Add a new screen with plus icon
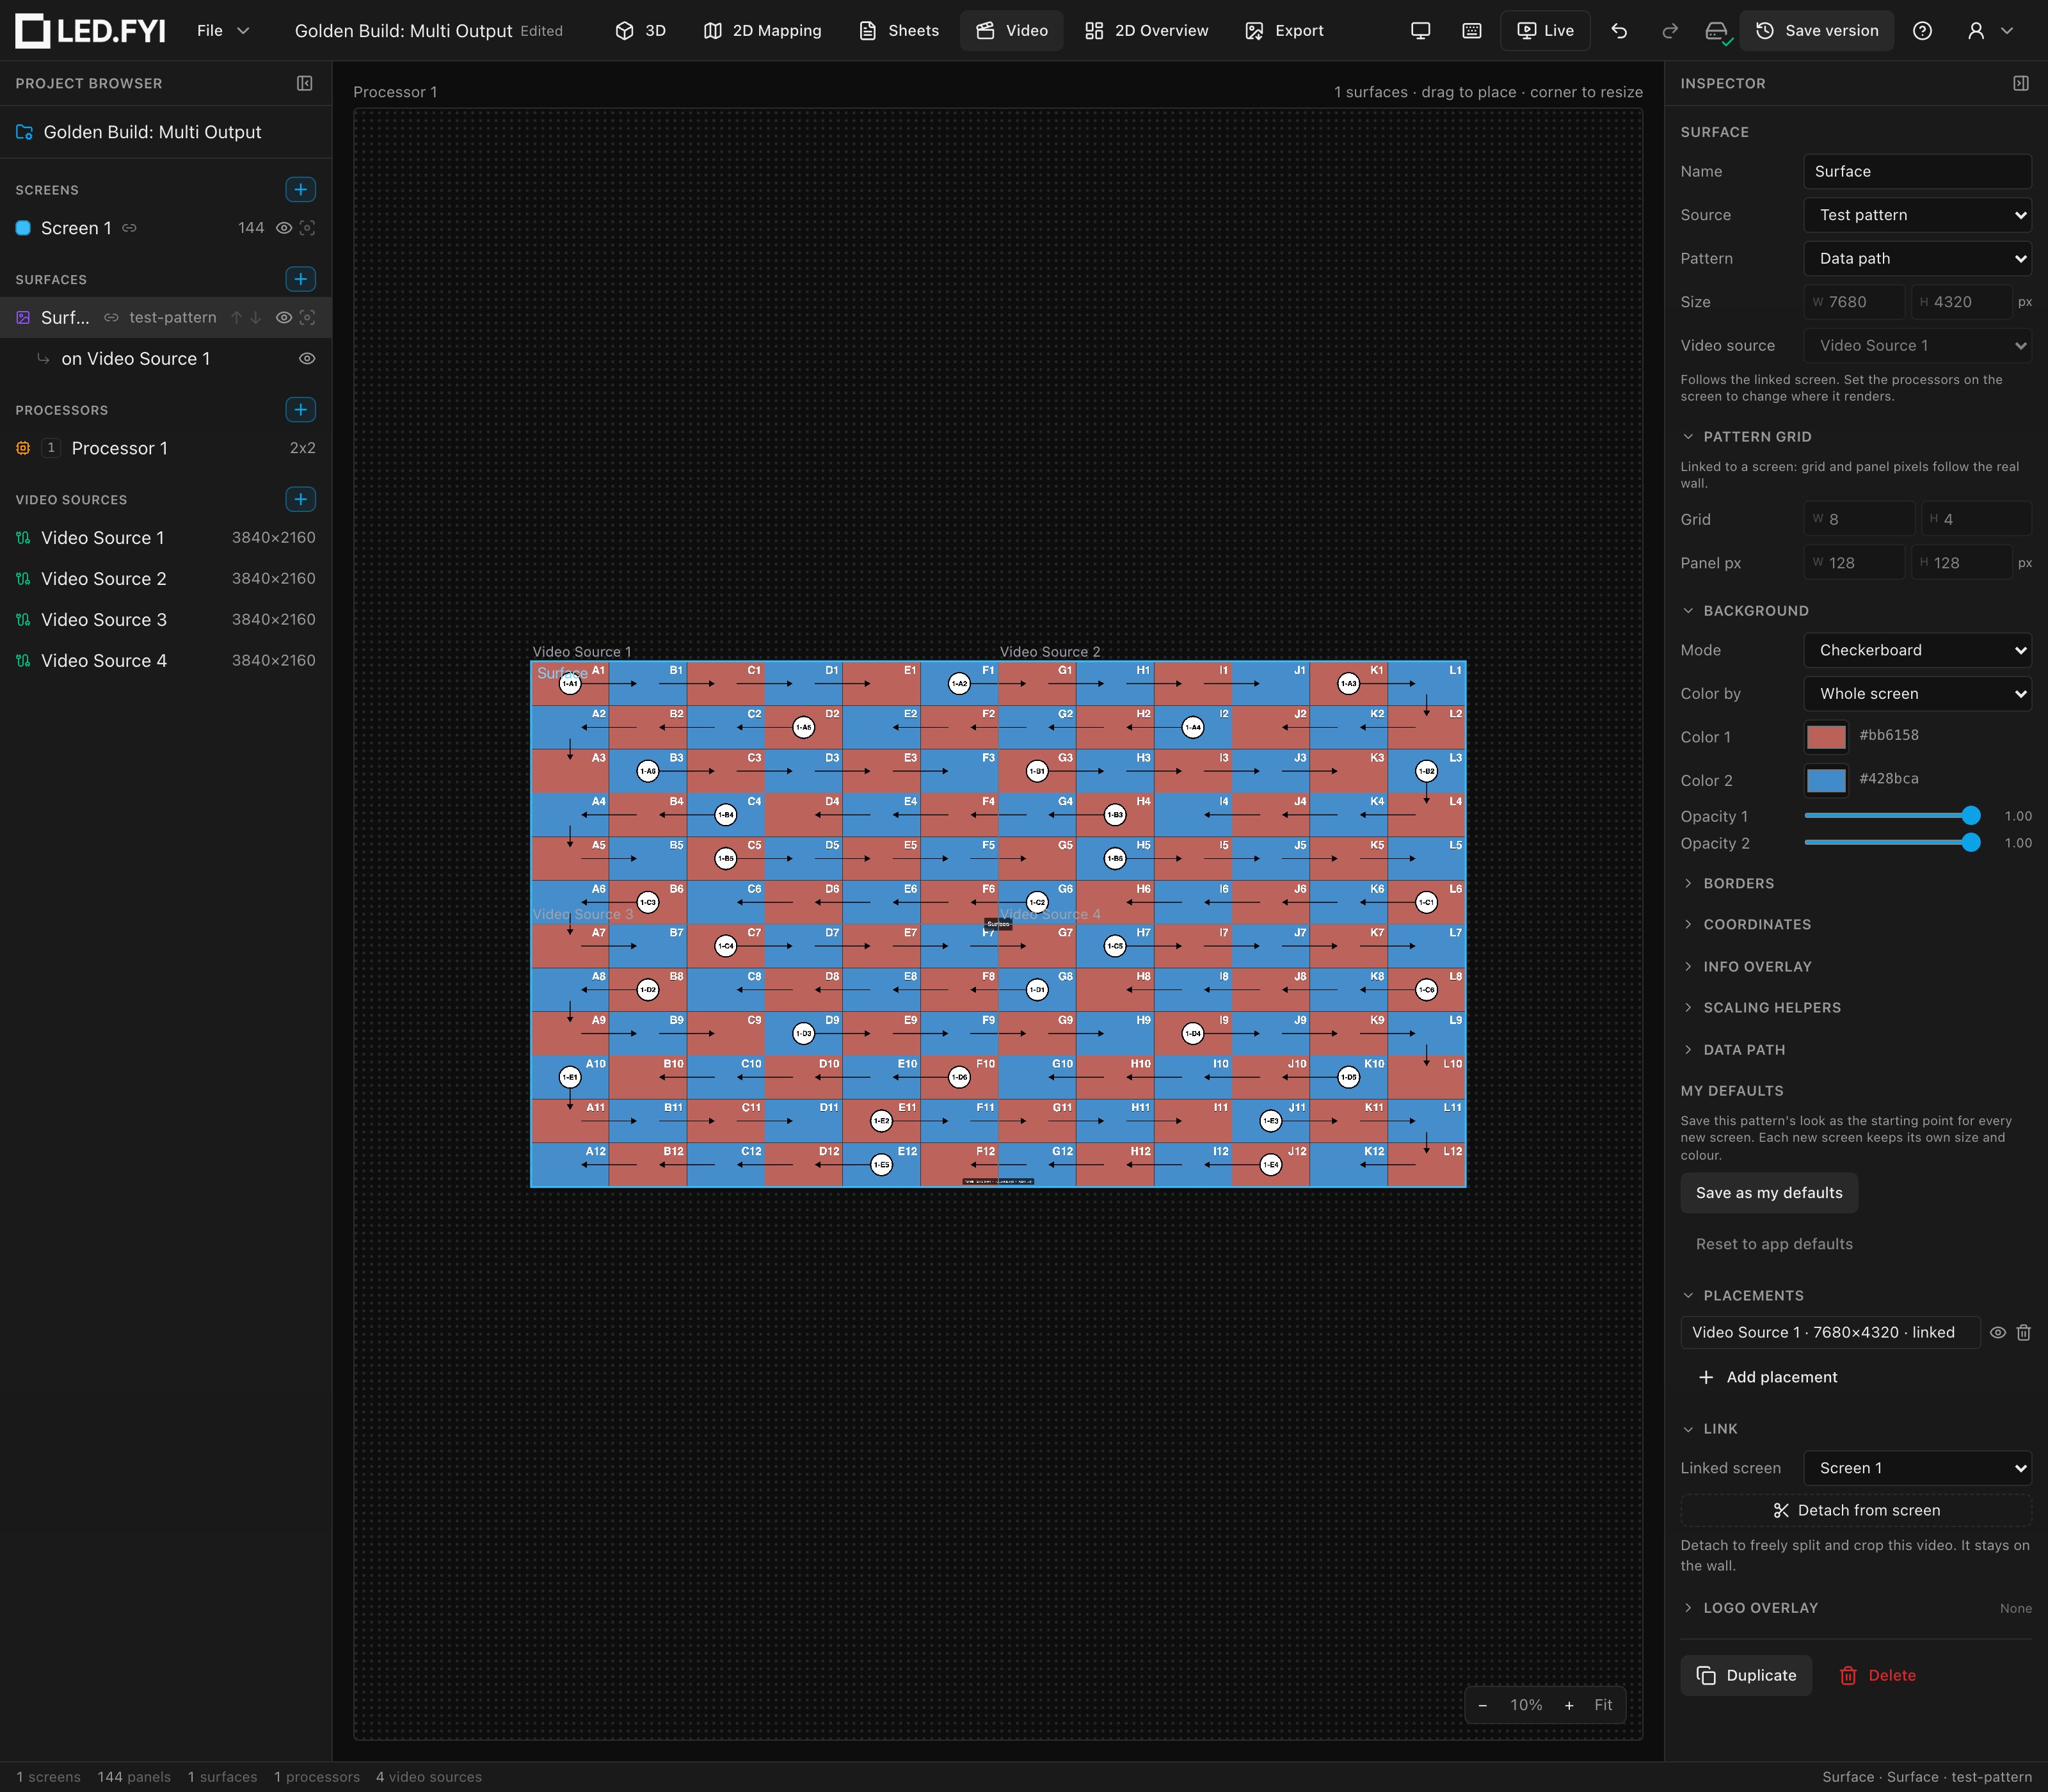 [300, 189]
